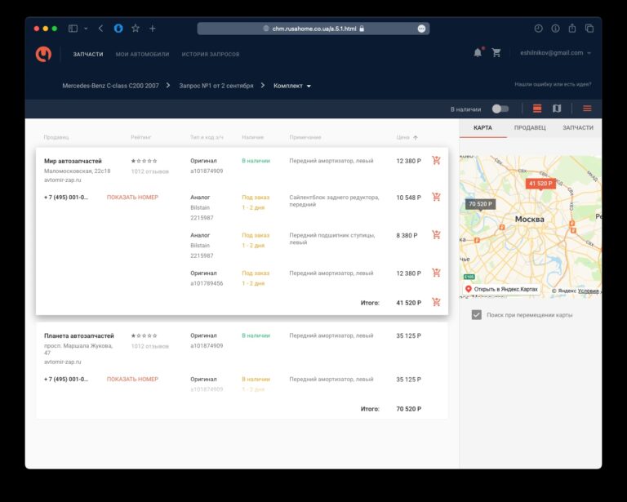Toggle the В наличии switch

pyautogui.click(x=500, y=109)
